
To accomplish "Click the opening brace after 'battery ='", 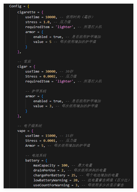I will pos(46,161).
